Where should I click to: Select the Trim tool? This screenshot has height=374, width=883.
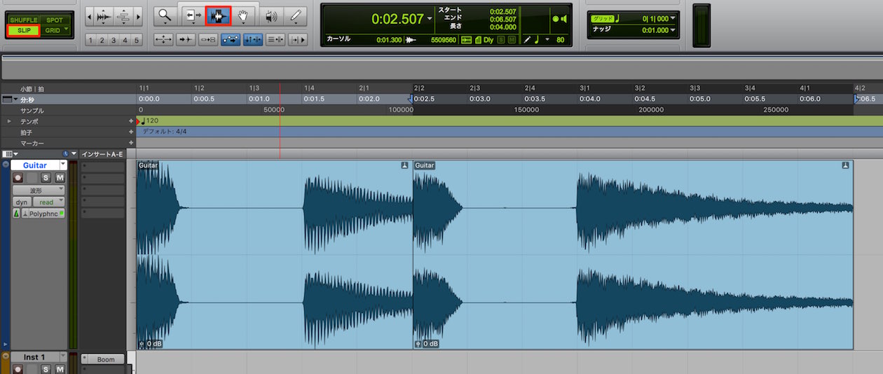tap(191, 15)
